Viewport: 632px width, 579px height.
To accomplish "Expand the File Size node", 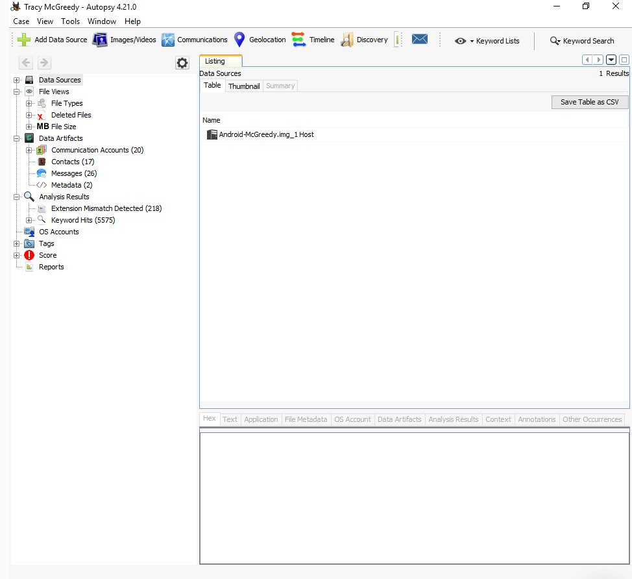I will pos(29,127).
